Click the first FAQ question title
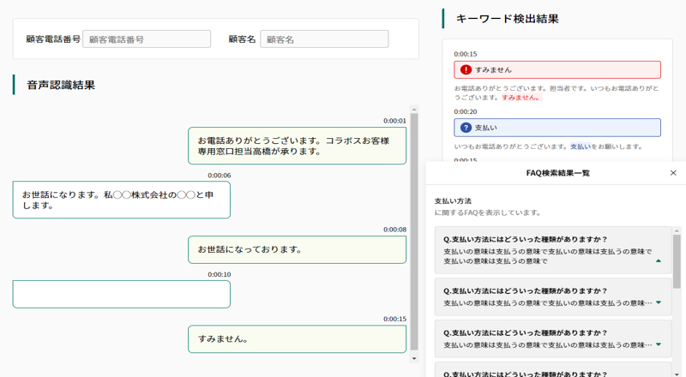 [x=525, y=239]
